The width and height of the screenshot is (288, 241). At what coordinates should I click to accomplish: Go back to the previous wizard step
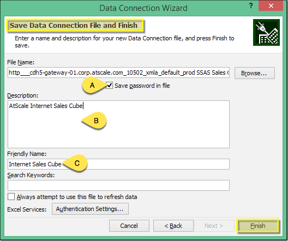click(173, 226)
